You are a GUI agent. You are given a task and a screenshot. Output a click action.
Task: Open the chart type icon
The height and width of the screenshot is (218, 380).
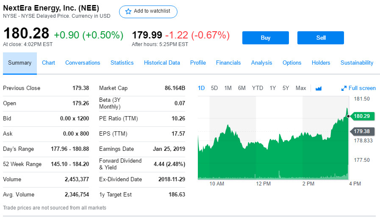[319, 88]
